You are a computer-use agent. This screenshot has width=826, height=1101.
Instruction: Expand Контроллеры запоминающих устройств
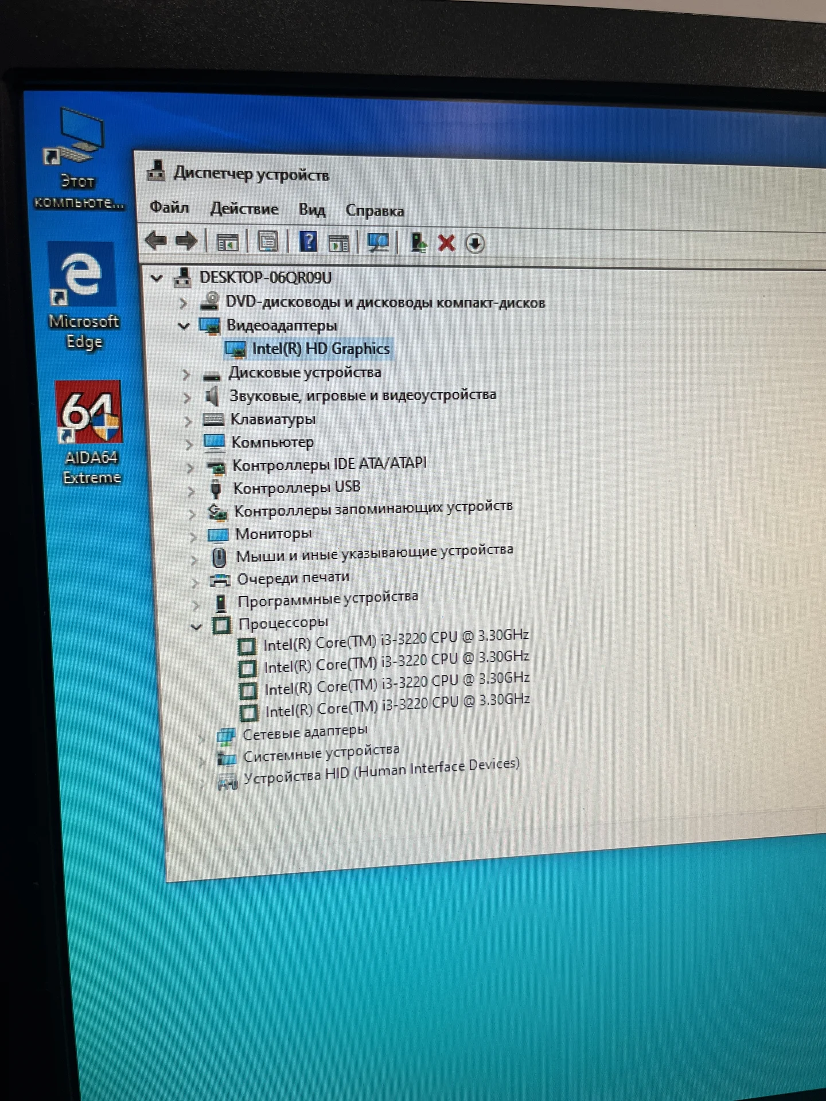pos(192,514)
